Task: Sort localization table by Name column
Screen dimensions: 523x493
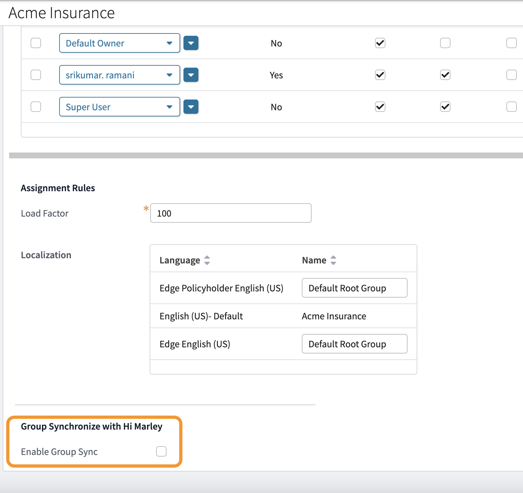Action: [x=333, y=260]
